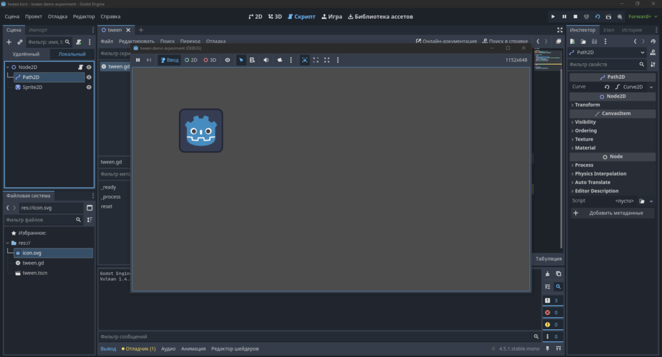Copy output log contents
Viewport: 662px width, 357px height.
559,274
